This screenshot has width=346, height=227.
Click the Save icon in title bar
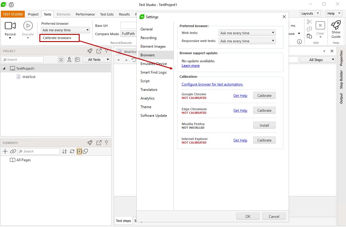11,4
